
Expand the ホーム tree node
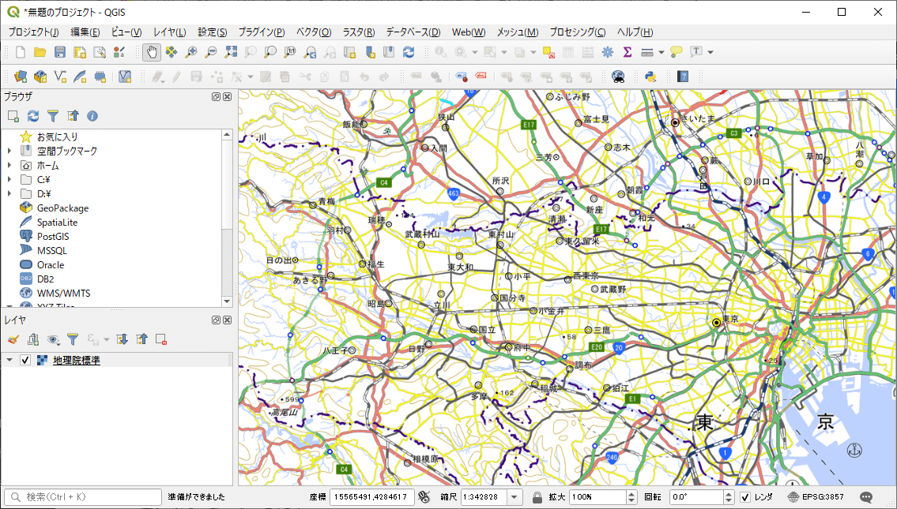9,165
